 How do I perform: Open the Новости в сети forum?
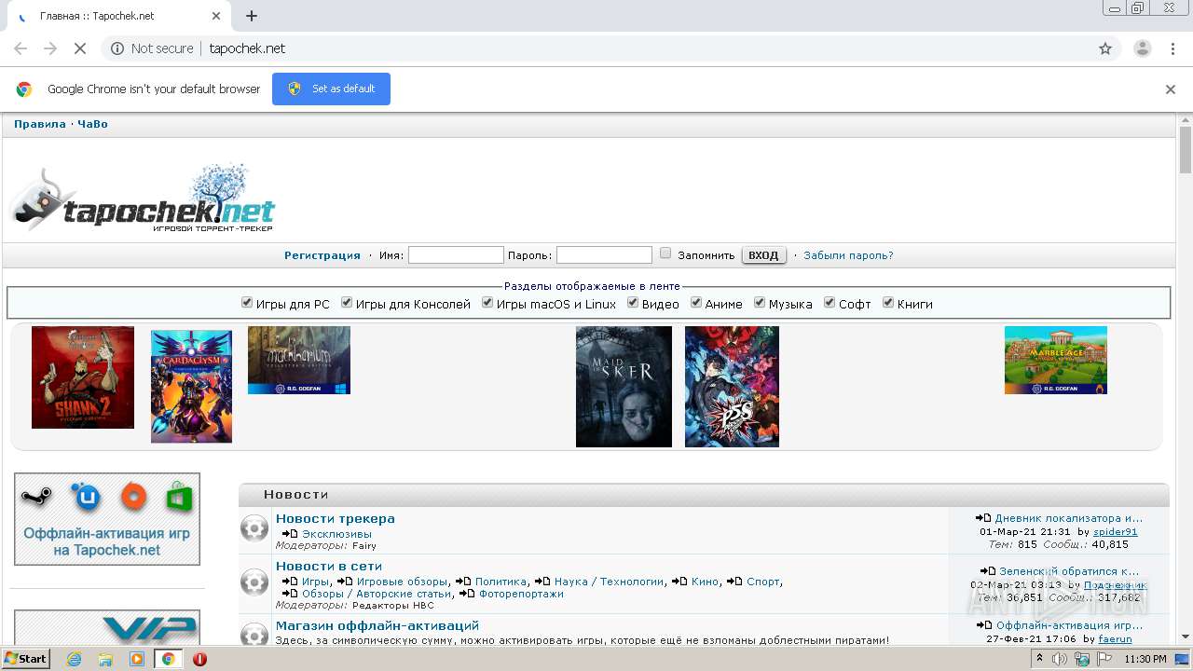click(x=329, y=566)
